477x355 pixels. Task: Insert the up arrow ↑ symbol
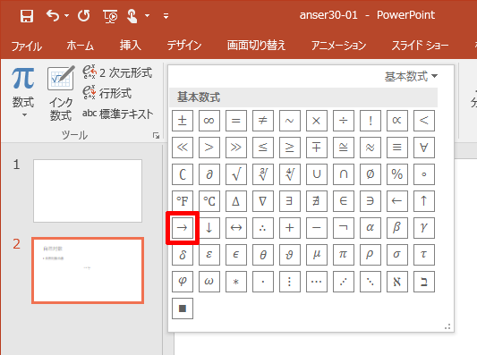click(424, 201)
